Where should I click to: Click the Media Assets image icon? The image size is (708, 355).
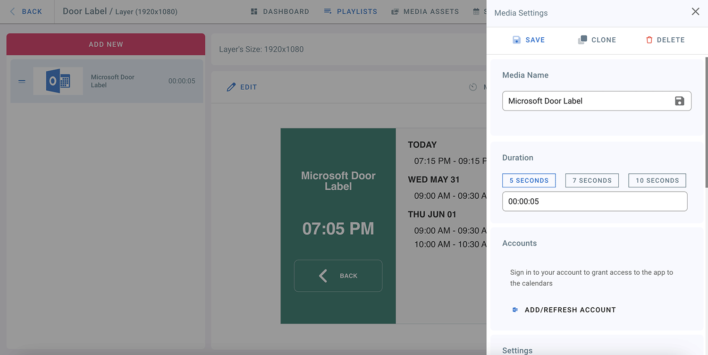point(395,12)
